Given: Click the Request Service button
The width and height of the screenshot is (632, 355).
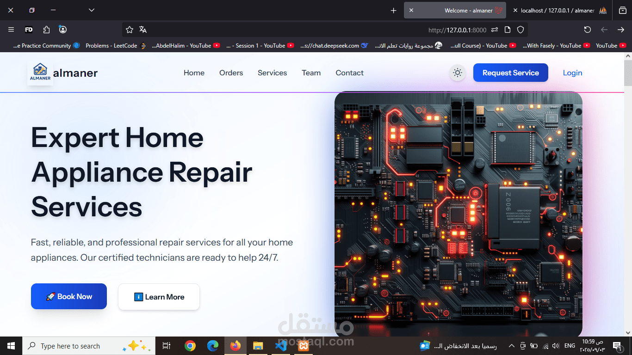Looking at the screenshot, I should pyautogui.click(x=510, y=73).
